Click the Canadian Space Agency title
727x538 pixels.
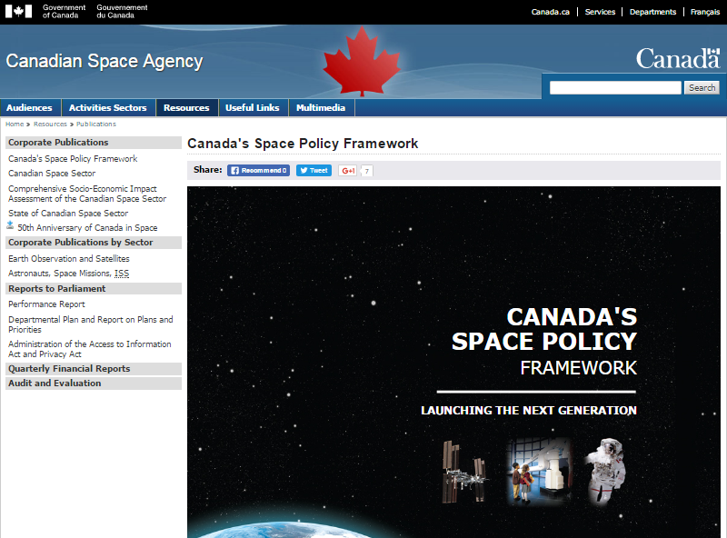tap(105, 61)
